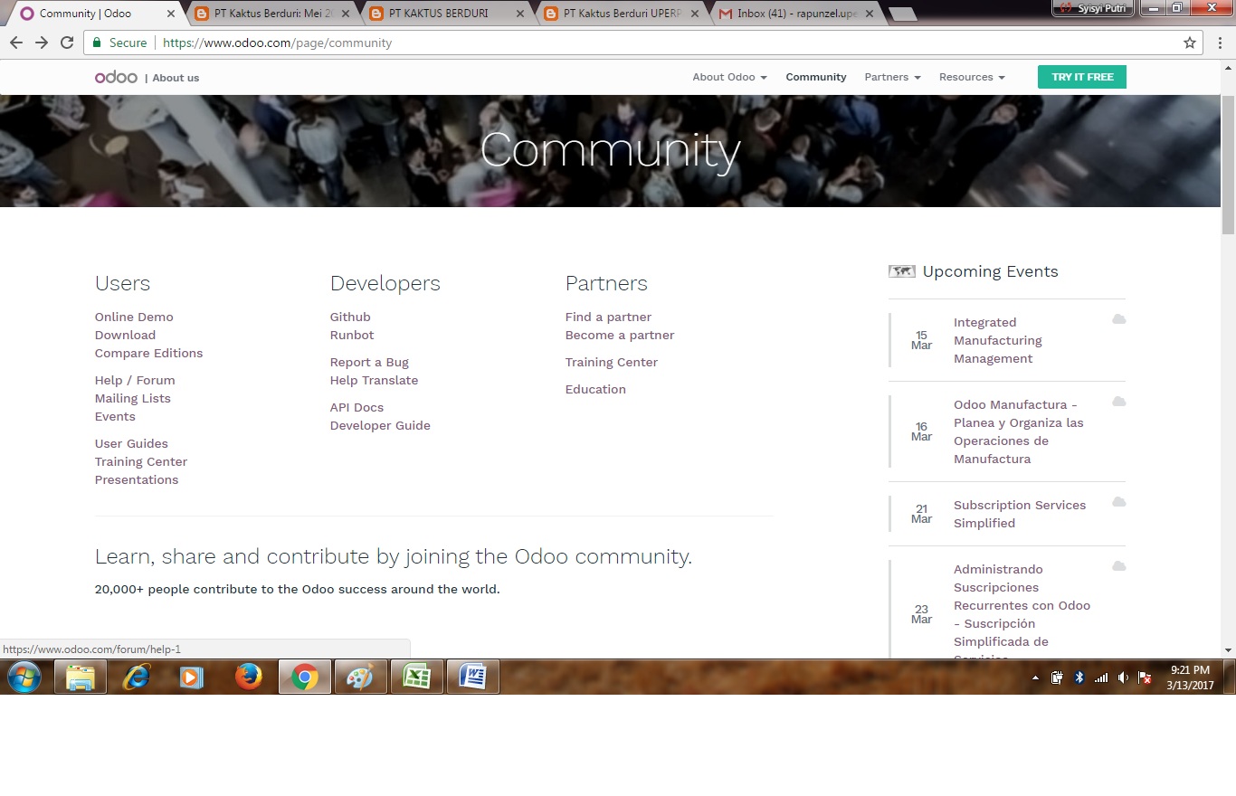Screen dimensions: 1236x796
Task: Click cloud icon on Subscription Services Simplified event
Action: [1118, 502]
